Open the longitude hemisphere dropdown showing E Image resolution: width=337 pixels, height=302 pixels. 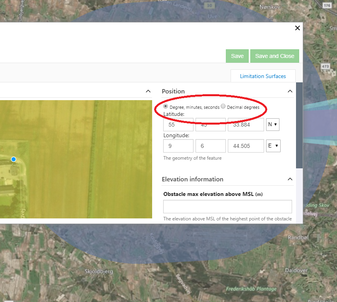pyautogui.click(x=273, y=145)
